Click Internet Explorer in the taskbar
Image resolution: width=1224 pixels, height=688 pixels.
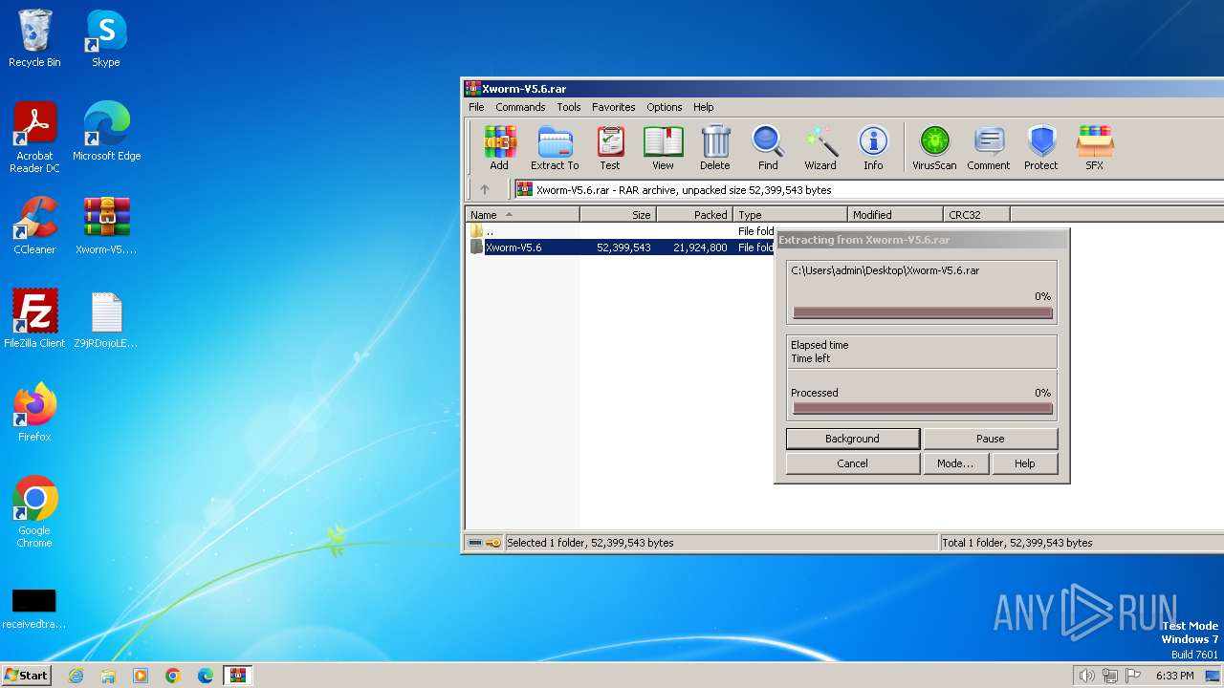76,676
